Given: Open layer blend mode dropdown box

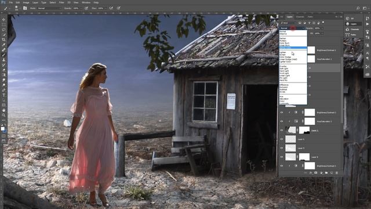Looking at the screenshot, I should 292,28.
